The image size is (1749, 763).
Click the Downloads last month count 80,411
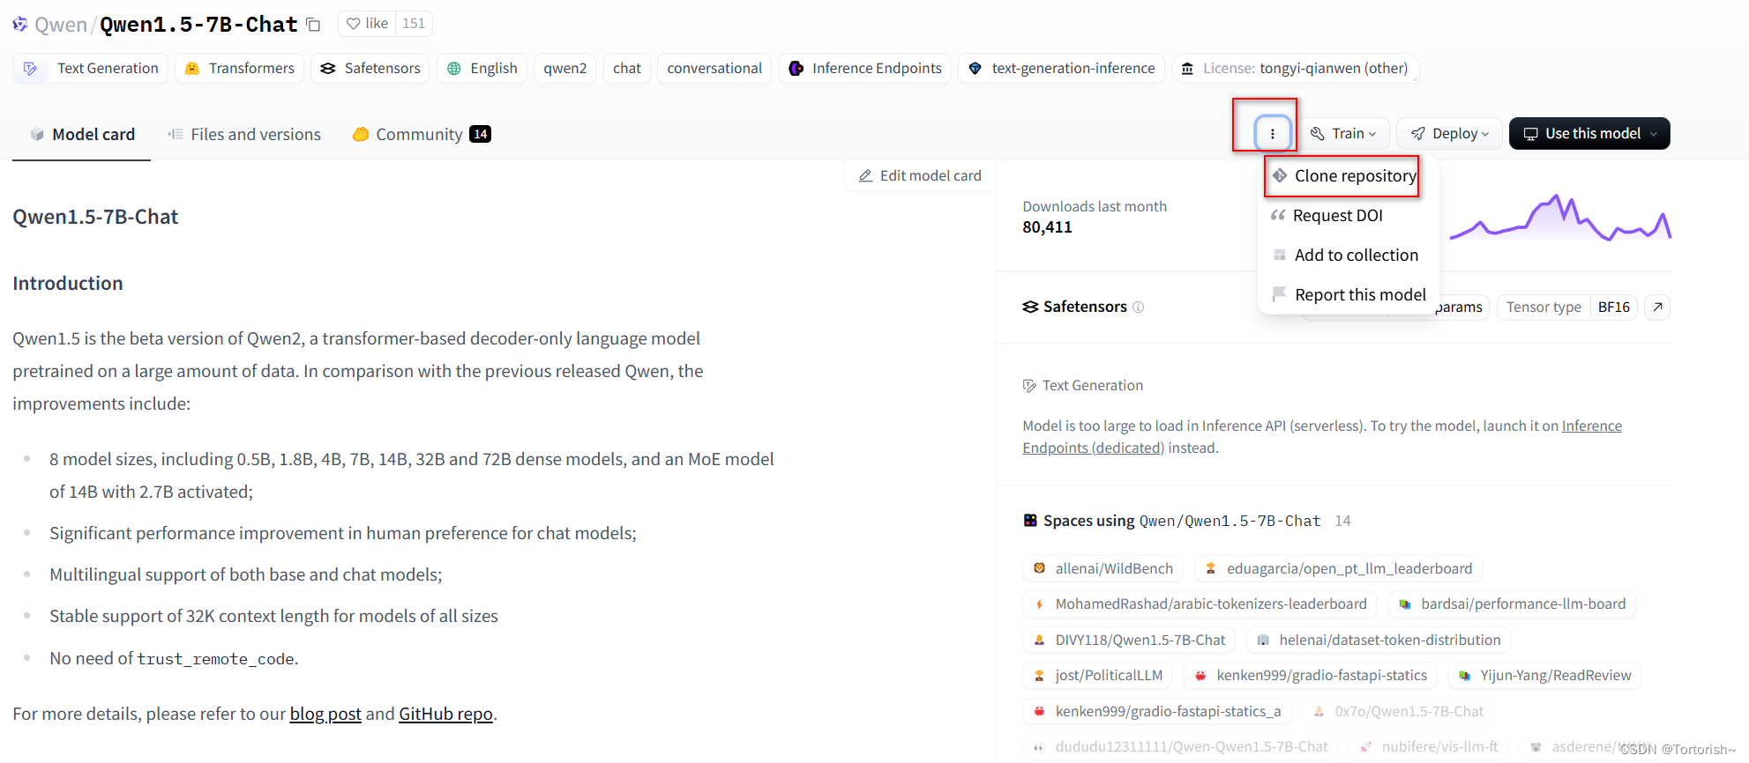pos(1047,227)
